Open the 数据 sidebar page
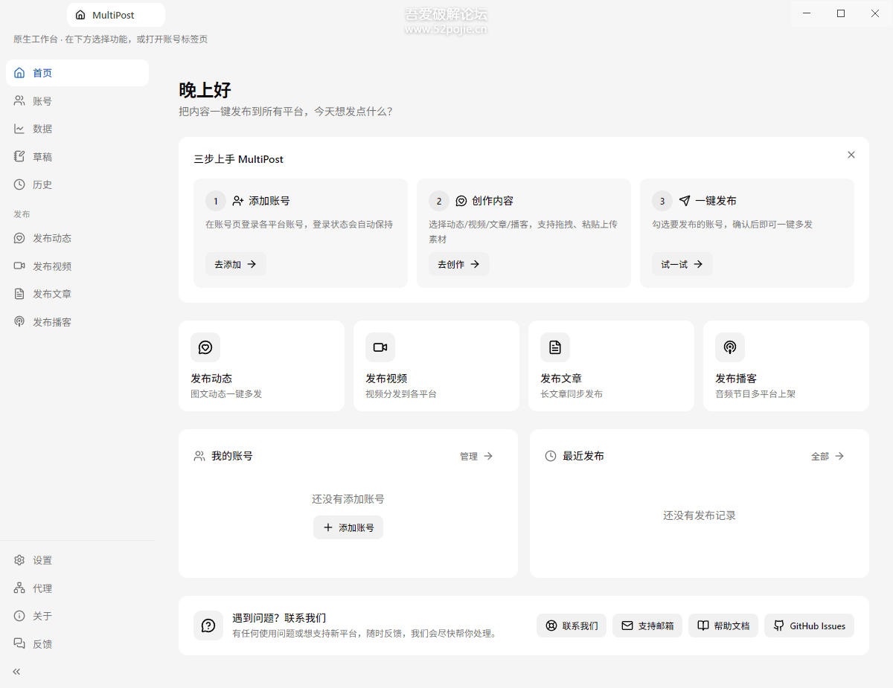Viewport: 893px width, 688px height. pos(77,129)
